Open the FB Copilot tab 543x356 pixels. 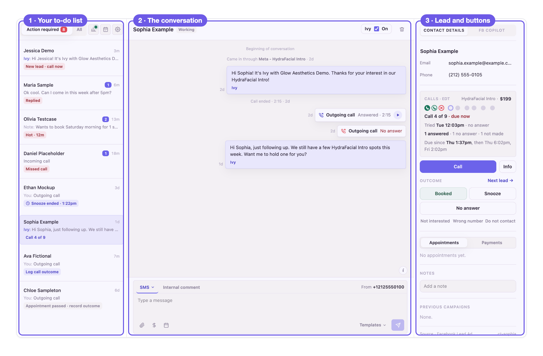pos(492,30)
